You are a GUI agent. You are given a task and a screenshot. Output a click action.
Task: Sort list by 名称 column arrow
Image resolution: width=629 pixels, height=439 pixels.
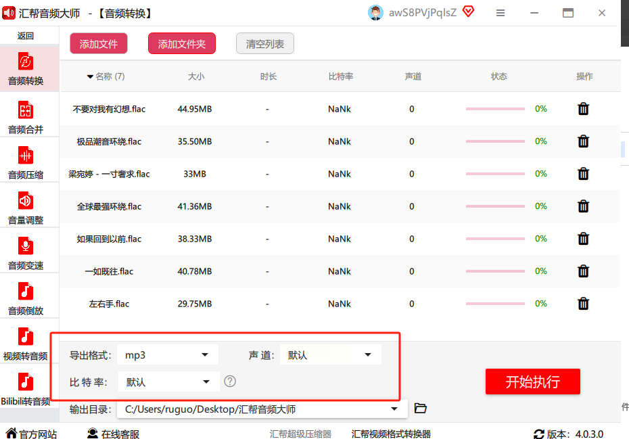point(90,76)
